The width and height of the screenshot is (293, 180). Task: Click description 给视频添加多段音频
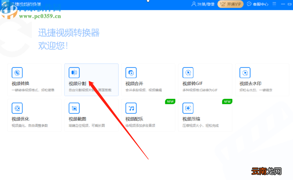click(140, 126)
